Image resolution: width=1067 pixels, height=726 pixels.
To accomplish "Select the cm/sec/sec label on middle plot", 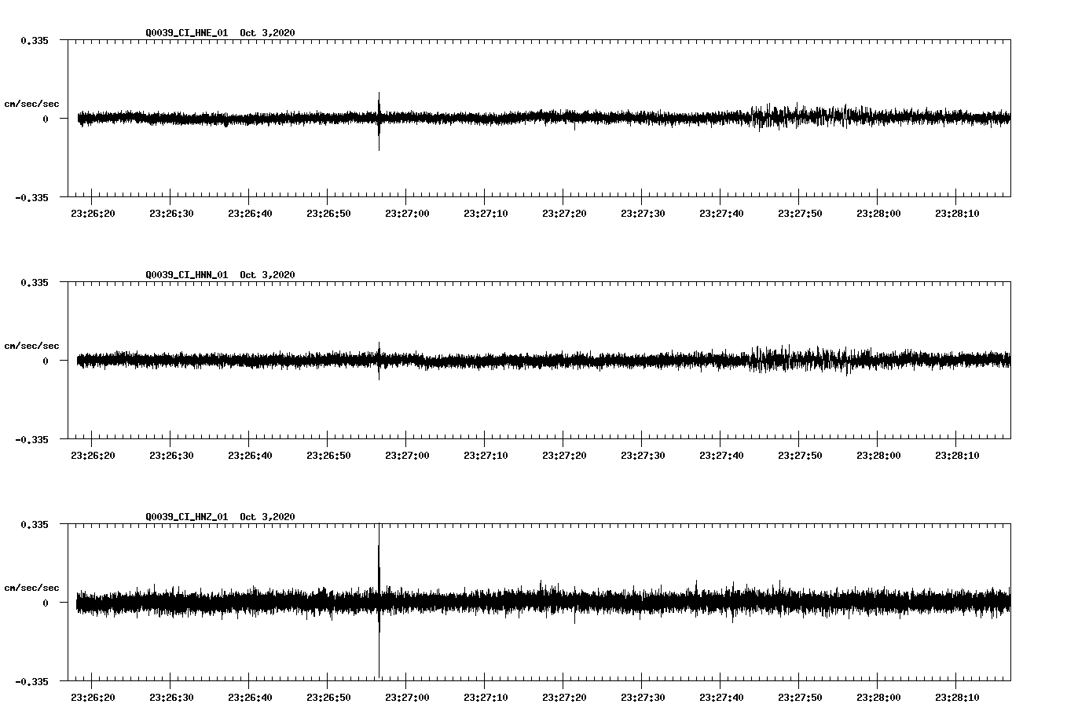I will coord(32,345).
